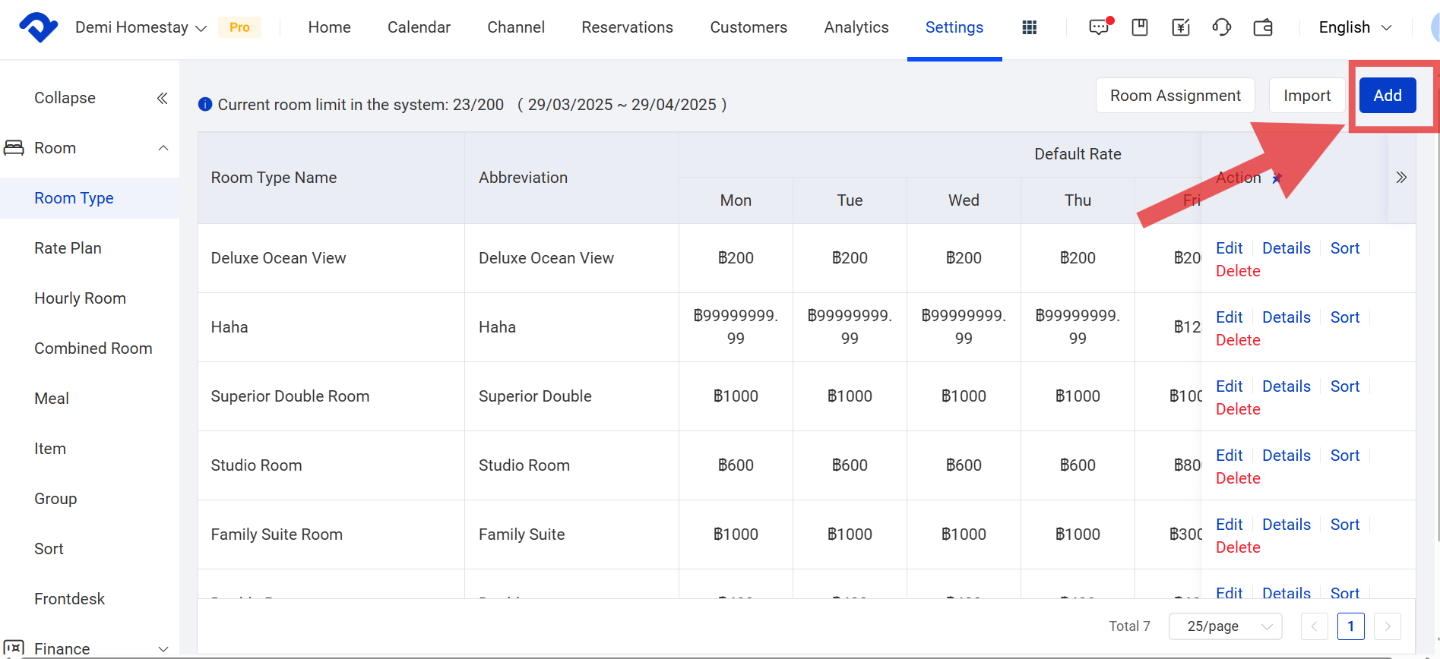This screenshot has height=659, width=1440.
Task: Open the headset support icon
Action: coord(1222,28)
